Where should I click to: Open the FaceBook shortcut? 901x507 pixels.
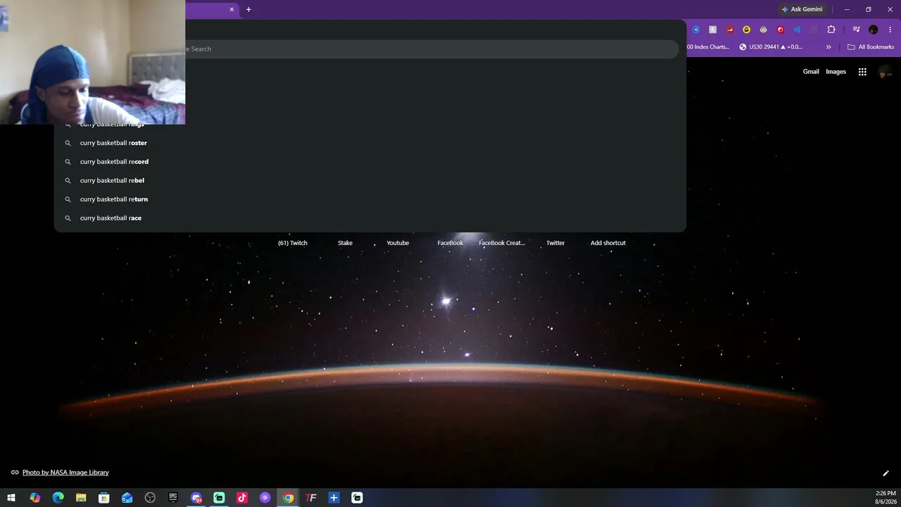[x=450, y=243]
